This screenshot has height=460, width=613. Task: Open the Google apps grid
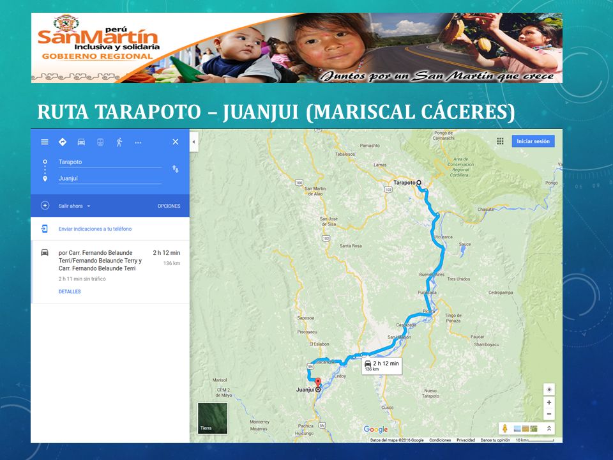(x=500, y=141)
